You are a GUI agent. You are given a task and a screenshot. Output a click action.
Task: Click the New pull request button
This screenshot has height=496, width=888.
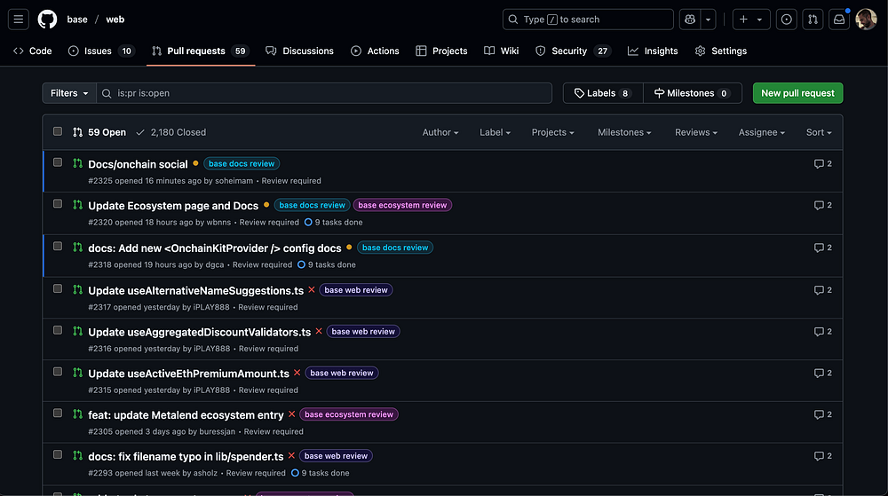(x=797, y=93)
